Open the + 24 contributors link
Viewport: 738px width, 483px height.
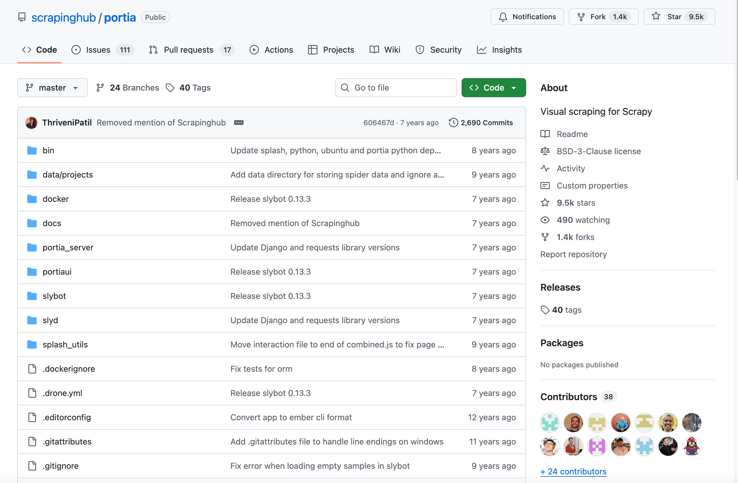click(573, 471)
